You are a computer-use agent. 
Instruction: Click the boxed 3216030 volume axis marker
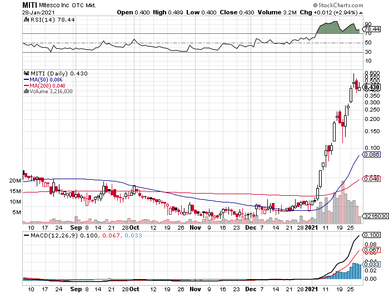[376, 216]
